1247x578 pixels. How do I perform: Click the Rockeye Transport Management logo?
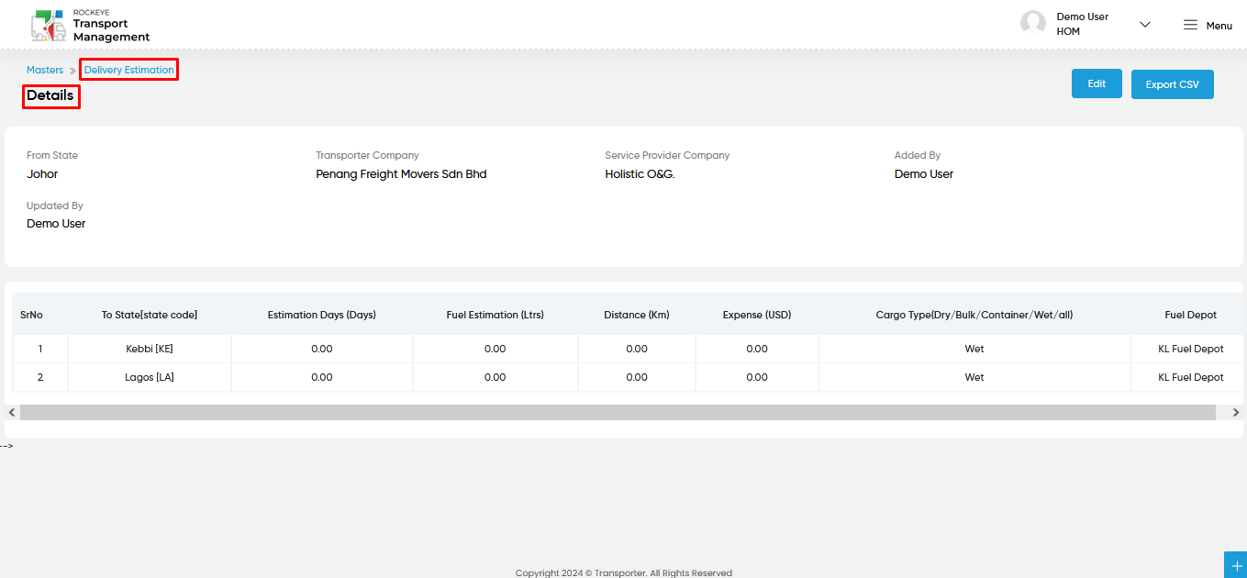tap(90, 26)
